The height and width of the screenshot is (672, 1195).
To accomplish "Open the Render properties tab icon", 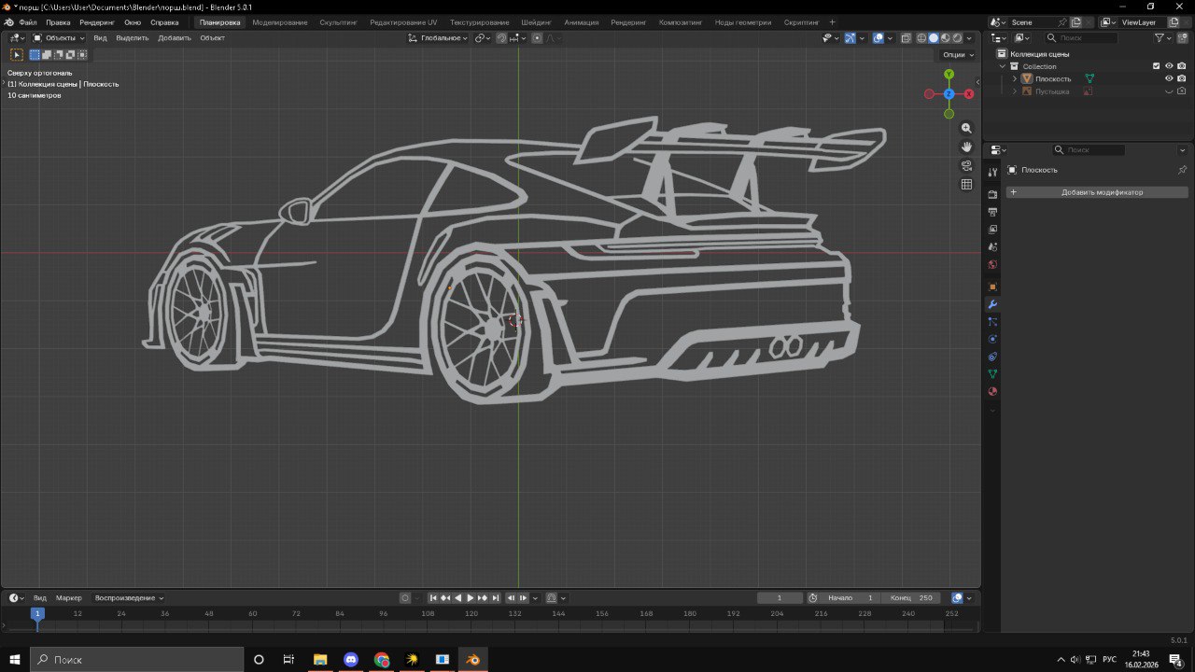I will (992, 194).
